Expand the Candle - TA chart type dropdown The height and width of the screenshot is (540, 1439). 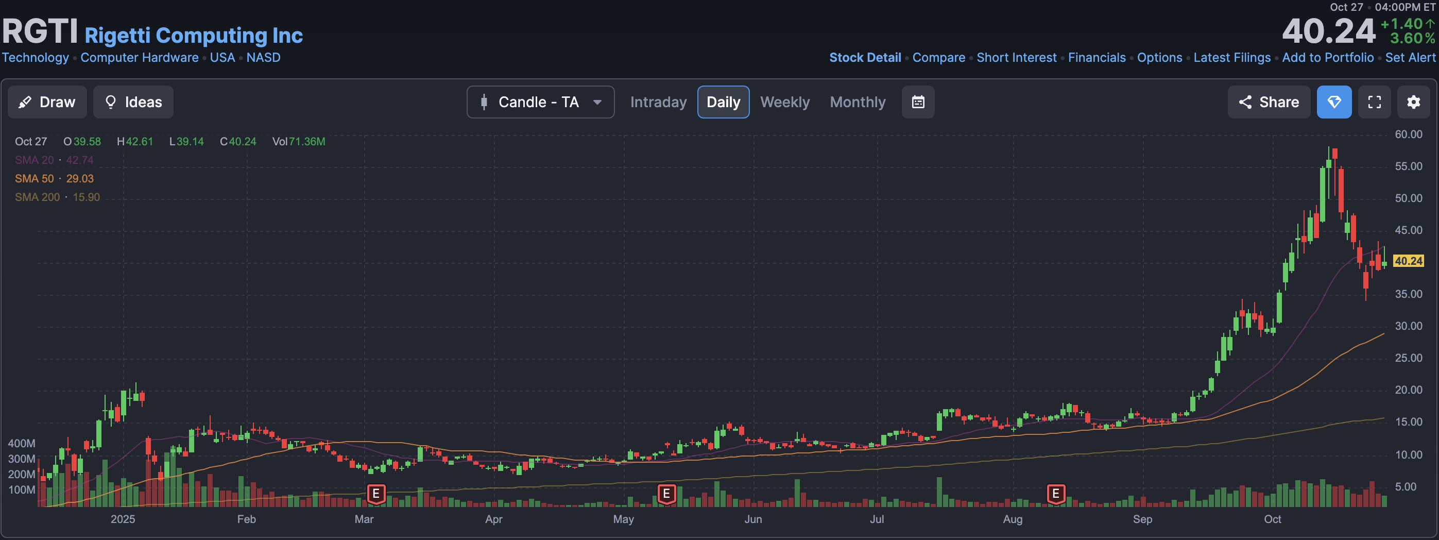[x=540, y=102]
